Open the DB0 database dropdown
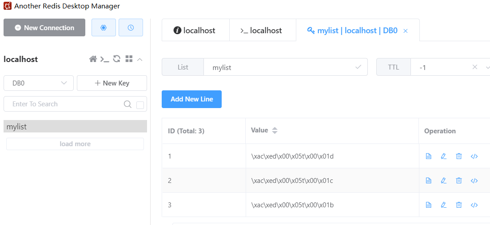 (x=39, y=83)
